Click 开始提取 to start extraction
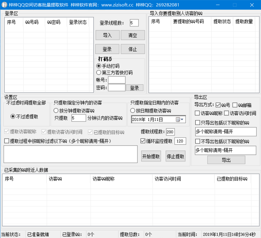Viewport: 261px width, 238px height. 151,156
